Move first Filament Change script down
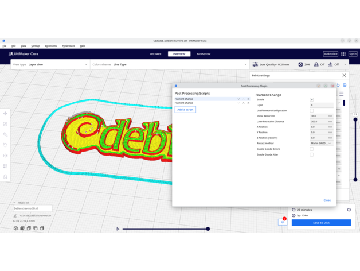 pyautogui.click(x=238, y=99)
